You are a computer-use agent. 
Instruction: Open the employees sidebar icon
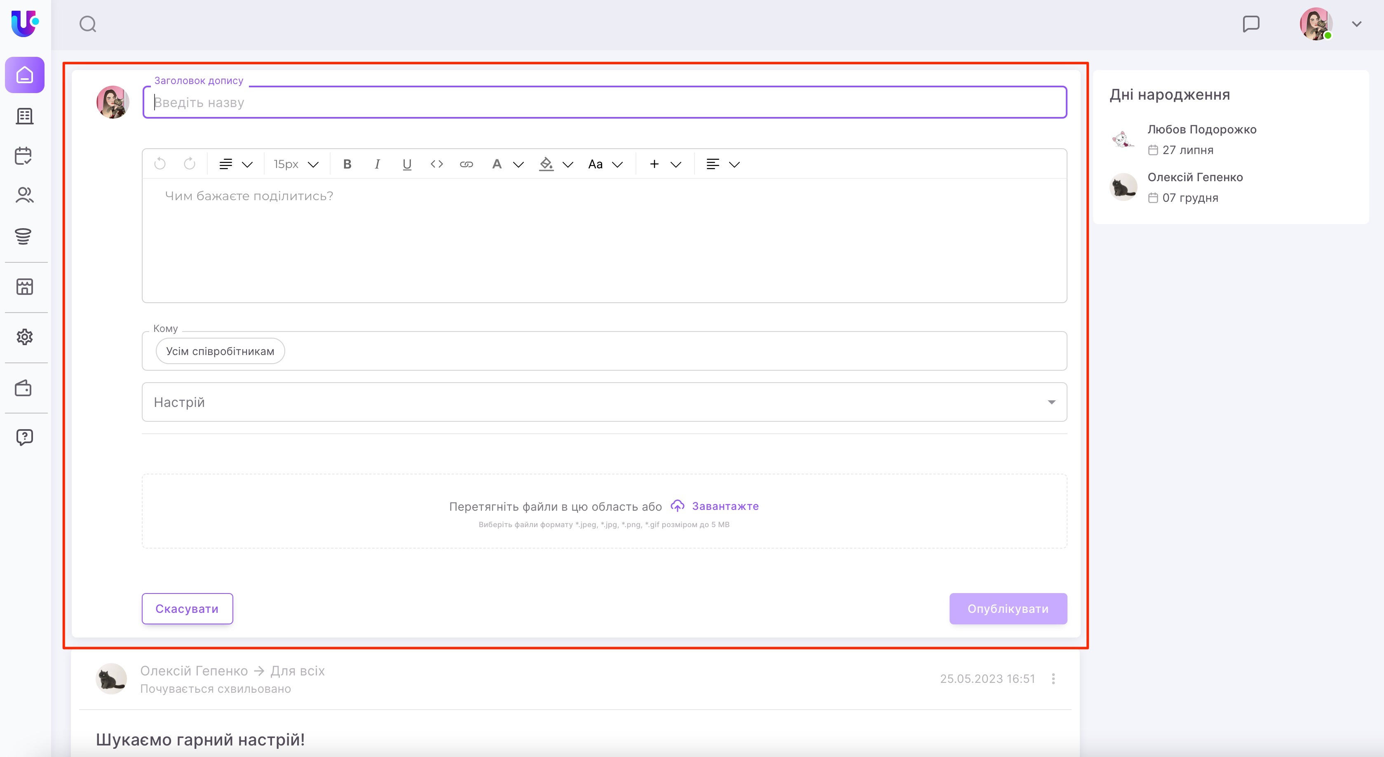tap(24, 195)
